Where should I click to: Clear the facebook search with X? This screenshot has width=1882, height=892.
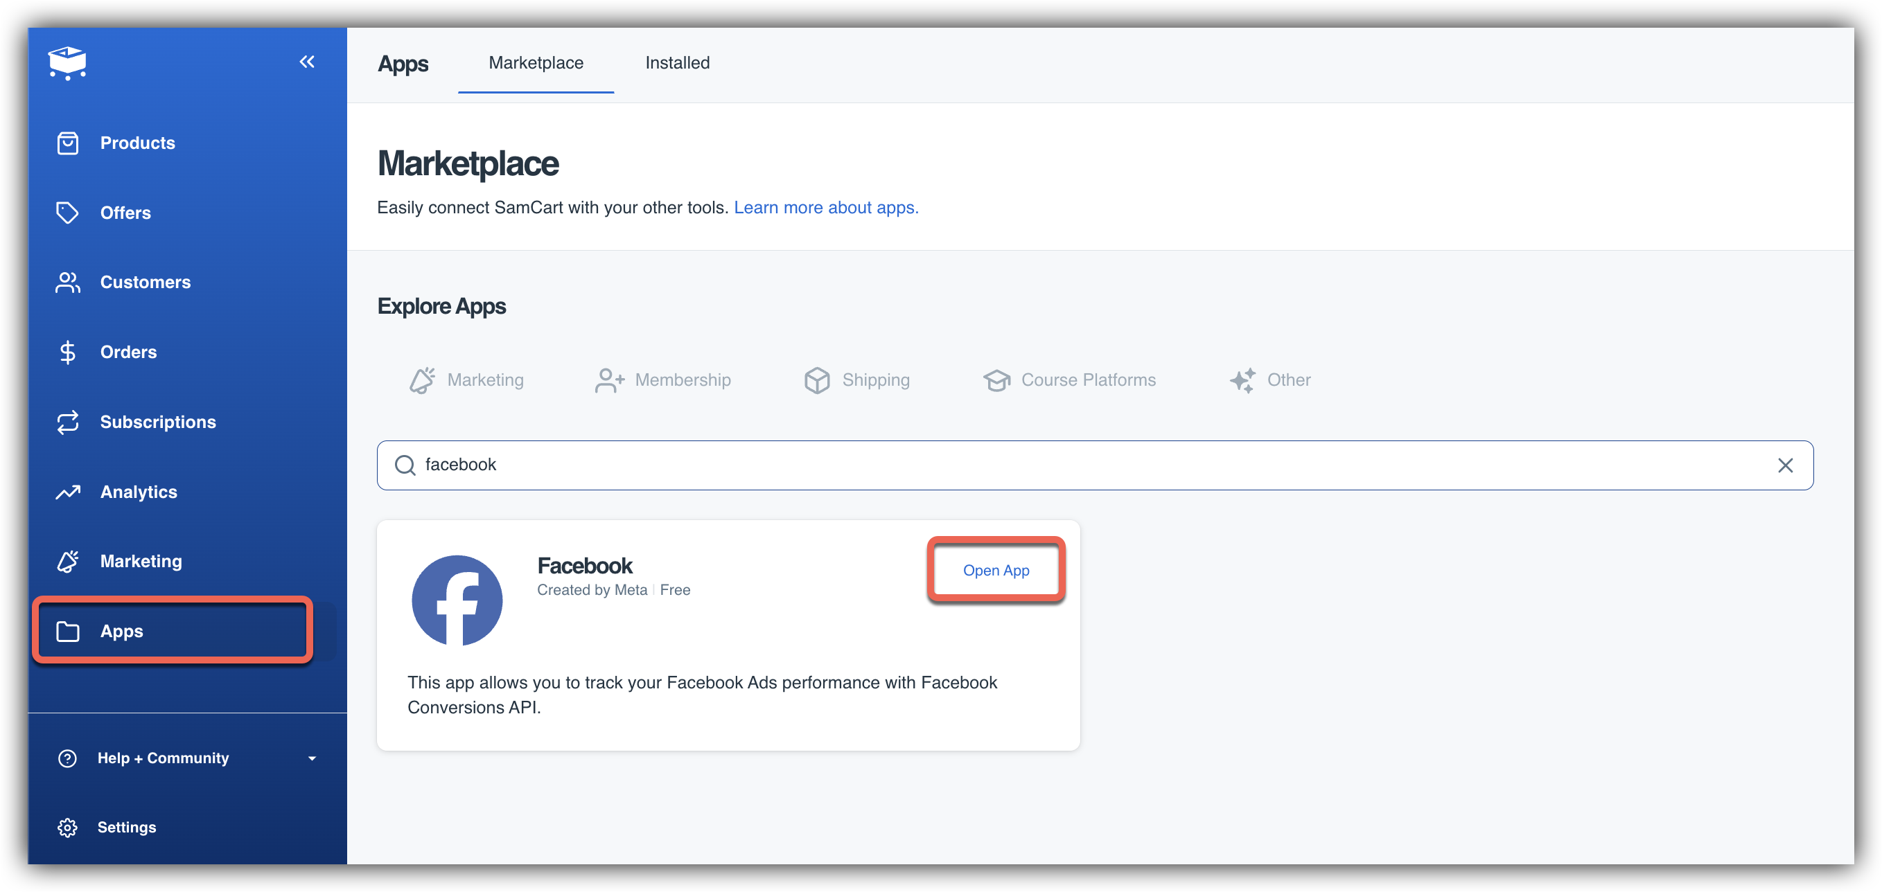click(1785, 465)
